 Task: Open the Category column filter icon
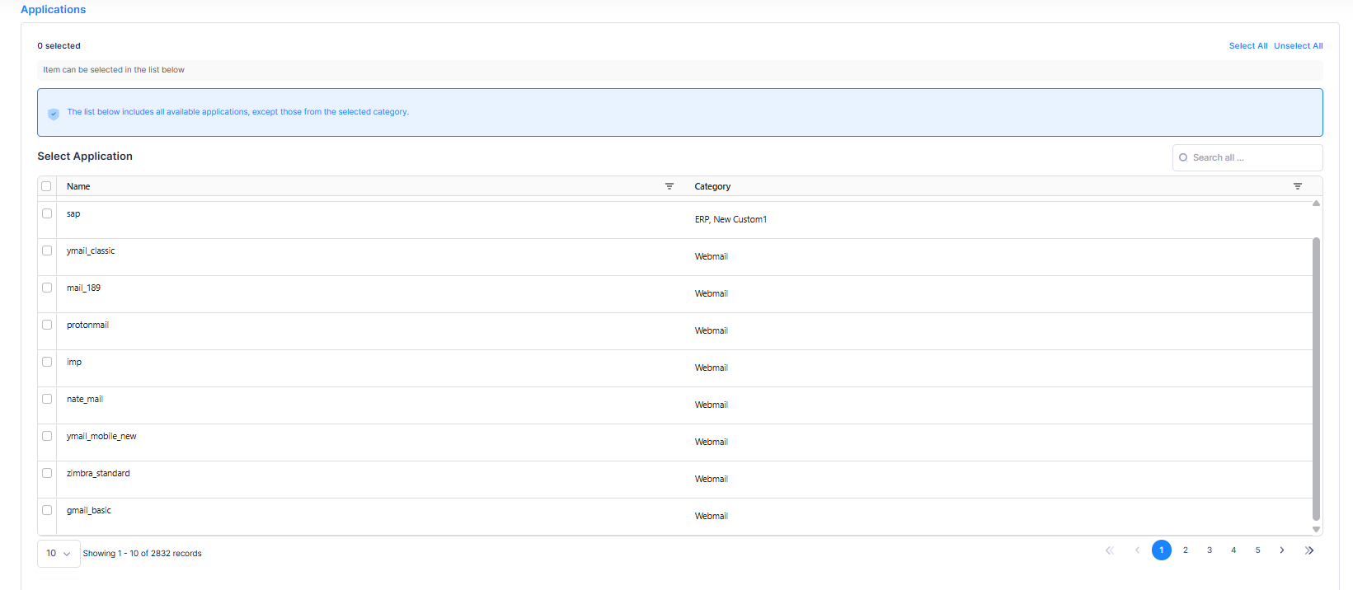click(x=1297, y=186)
